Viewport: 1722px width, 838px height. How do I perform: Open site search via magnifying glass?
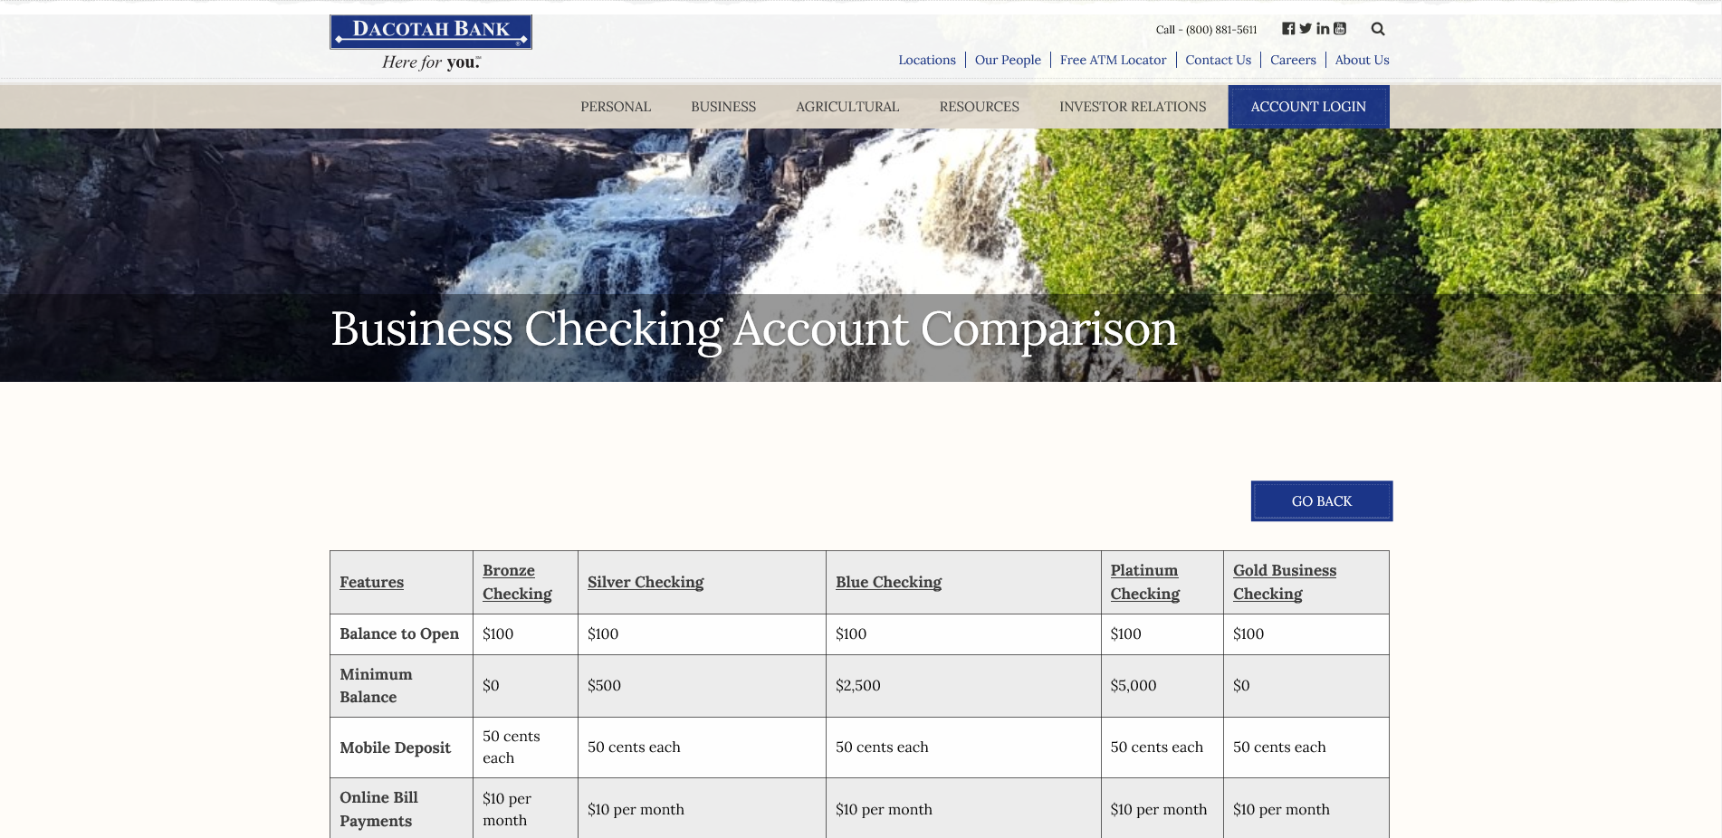tap(1378, 29)
